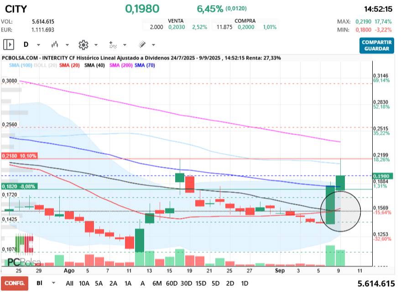The height and width of the screenshot is (293, 401).
Task: Select the A time range
Action: click(142, 283)
